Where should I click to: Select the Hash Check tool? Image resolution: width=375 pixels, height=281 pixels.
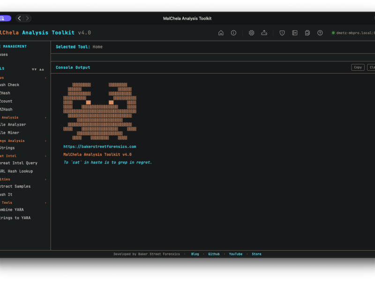[x=9, y=85]
